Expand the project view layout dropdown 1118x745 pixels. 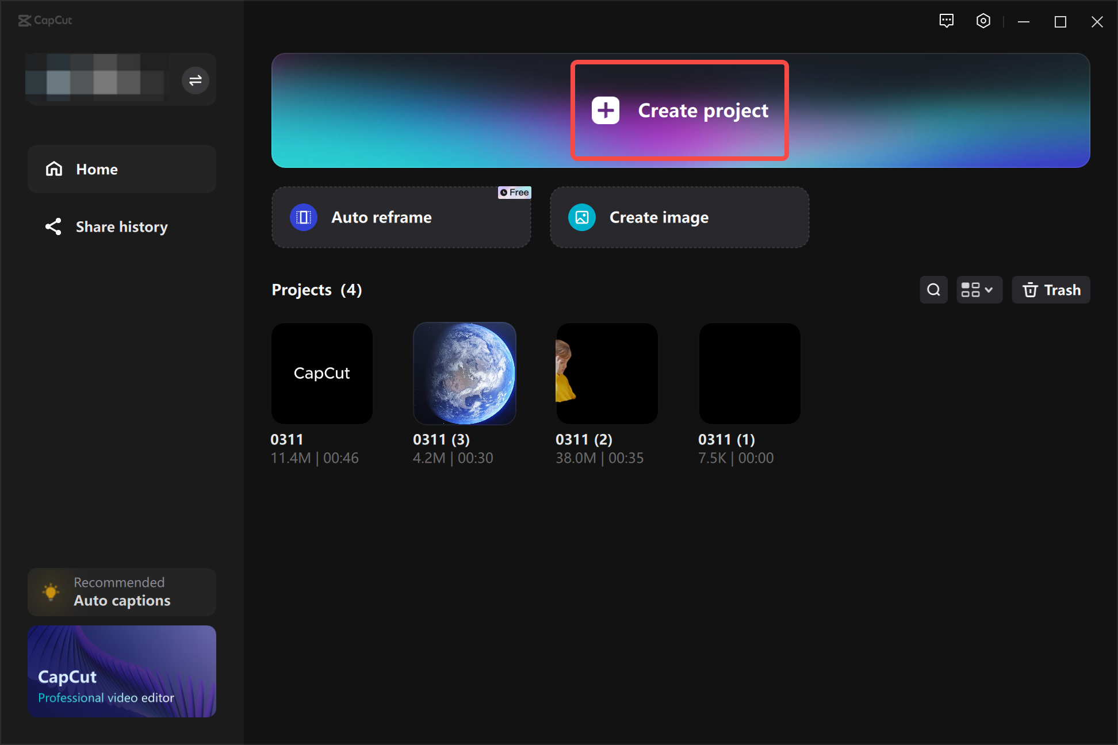click(x=979, y=290)
